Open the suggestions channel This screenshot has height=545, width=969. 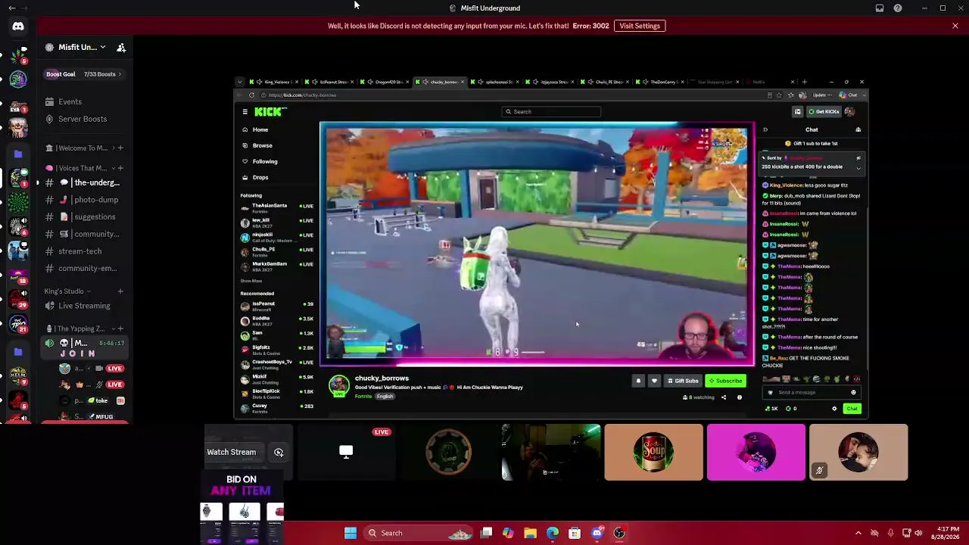tap(85, 216)
